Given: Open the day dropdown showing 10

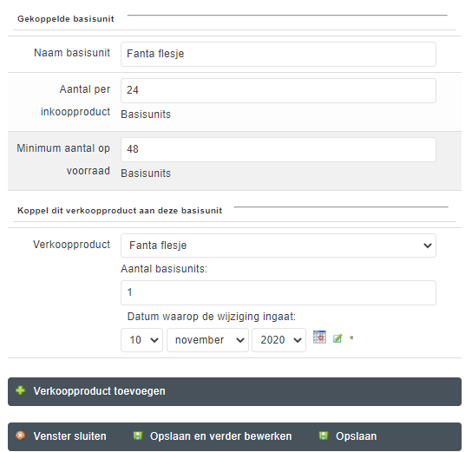Looking at the screenshot, I should (141, 340).
